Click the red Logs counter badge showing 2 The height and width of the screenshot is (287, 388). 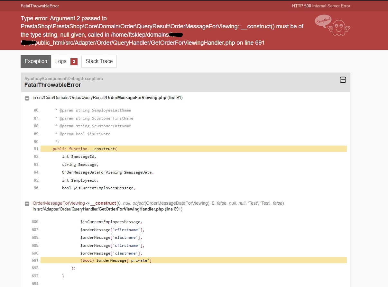point(74,61)
